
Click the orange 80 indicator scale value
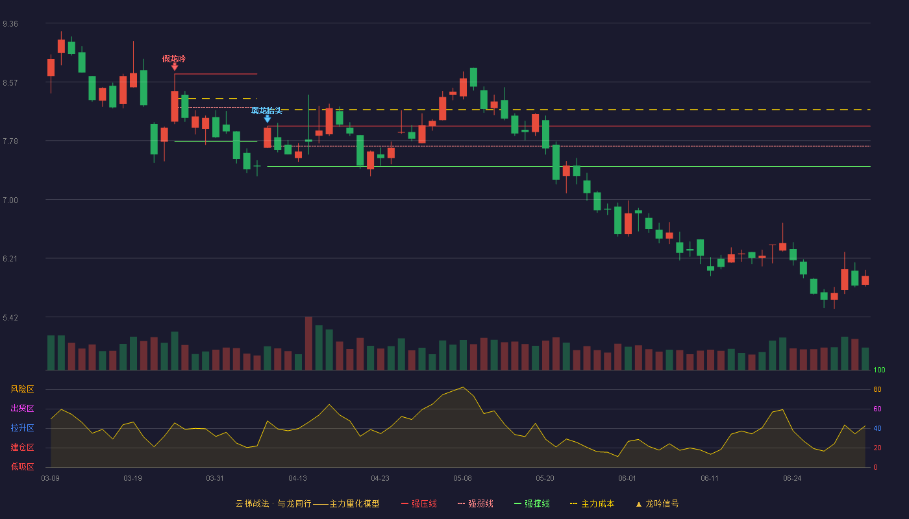point(877,389)
